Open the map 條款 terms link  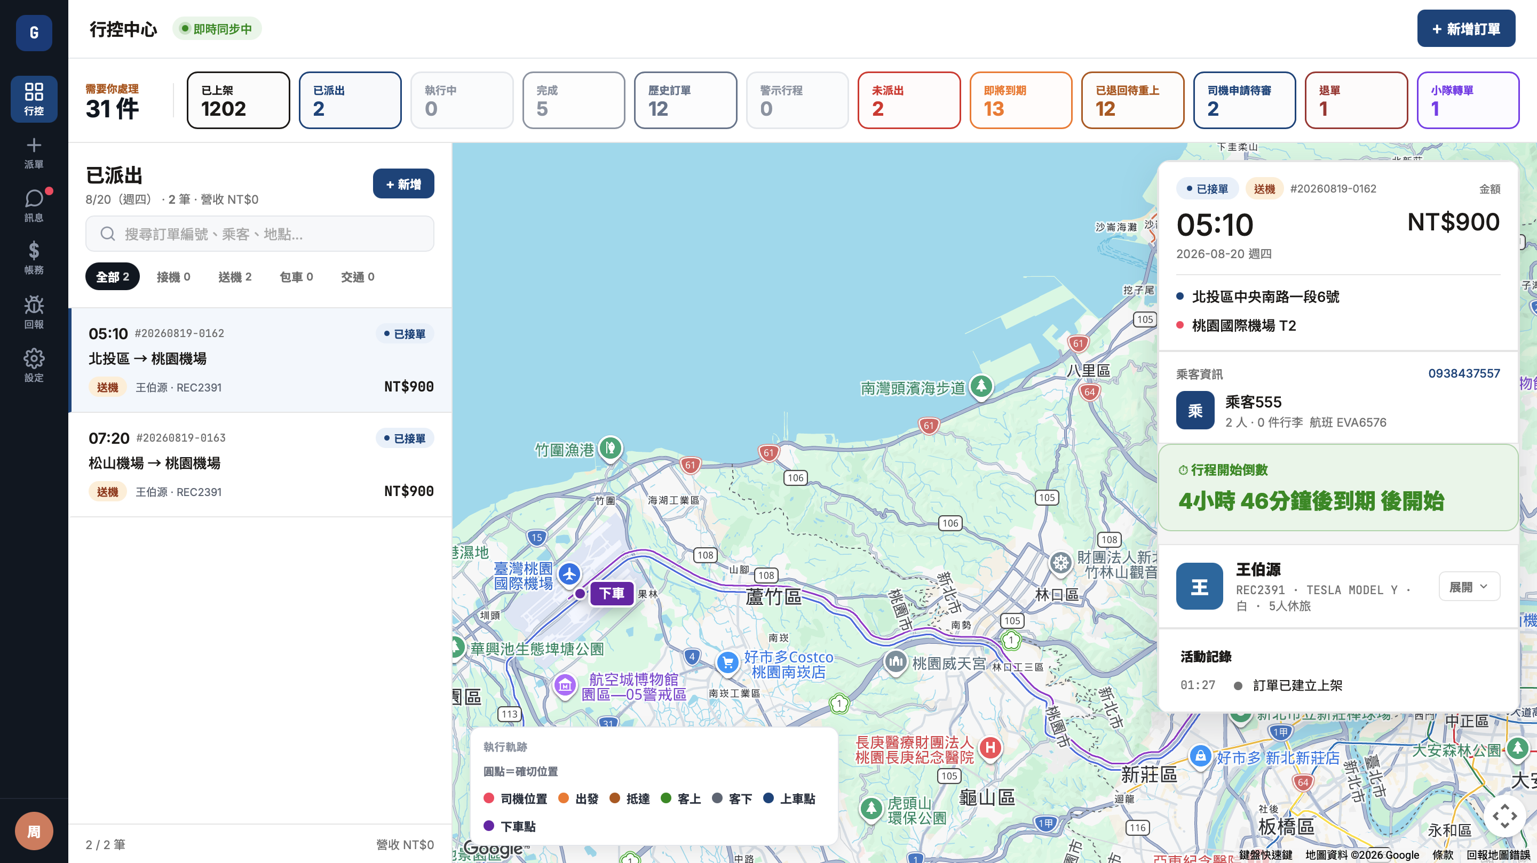[1443, 854]
